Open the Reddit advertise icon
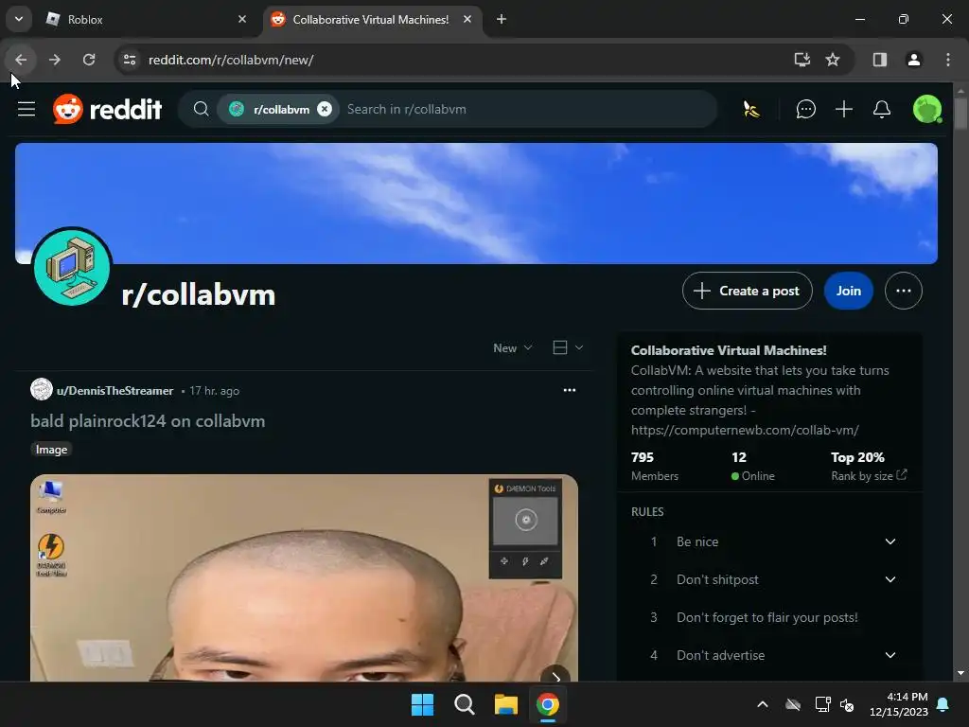The image size is (969, 727). click(751, 110)
